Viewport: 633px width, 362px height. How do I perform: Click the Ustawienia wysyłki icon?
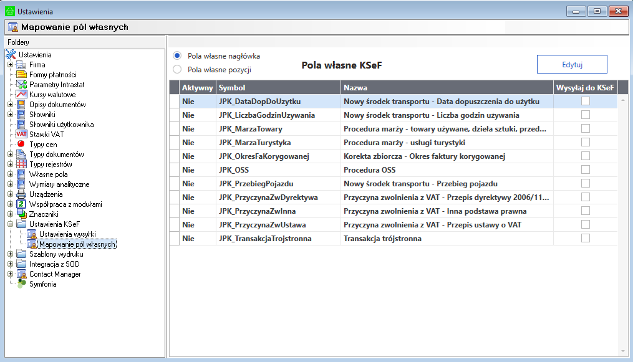[31, 234]
